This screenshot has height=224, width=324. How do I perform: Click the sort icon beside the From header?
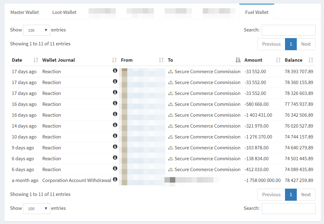pyautogui.click(x=161, y=60)
